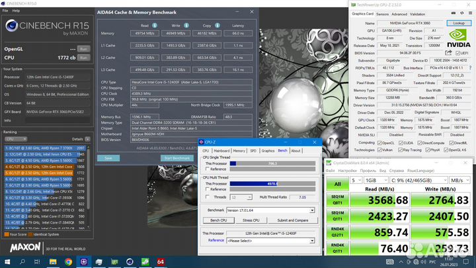Open drive dropdown C: 9% (42/465GiB)
Image resolution: width=476 pixels, height=268 pixels.
click(x=418, y=180)
